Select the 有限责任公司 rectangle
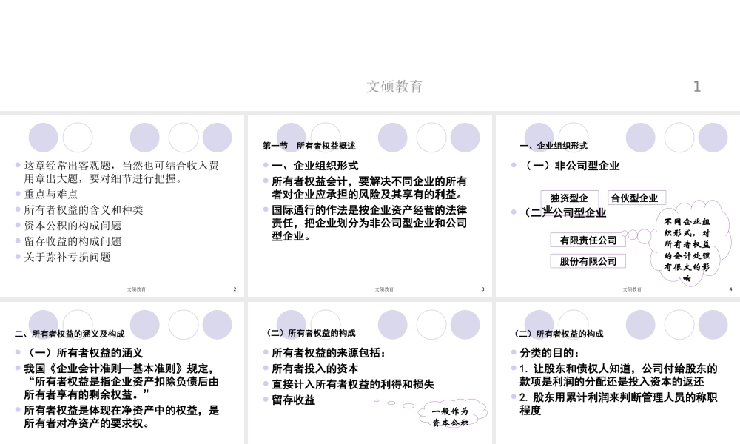The height and width of the screenshot is (444, 740). (588, 240)
